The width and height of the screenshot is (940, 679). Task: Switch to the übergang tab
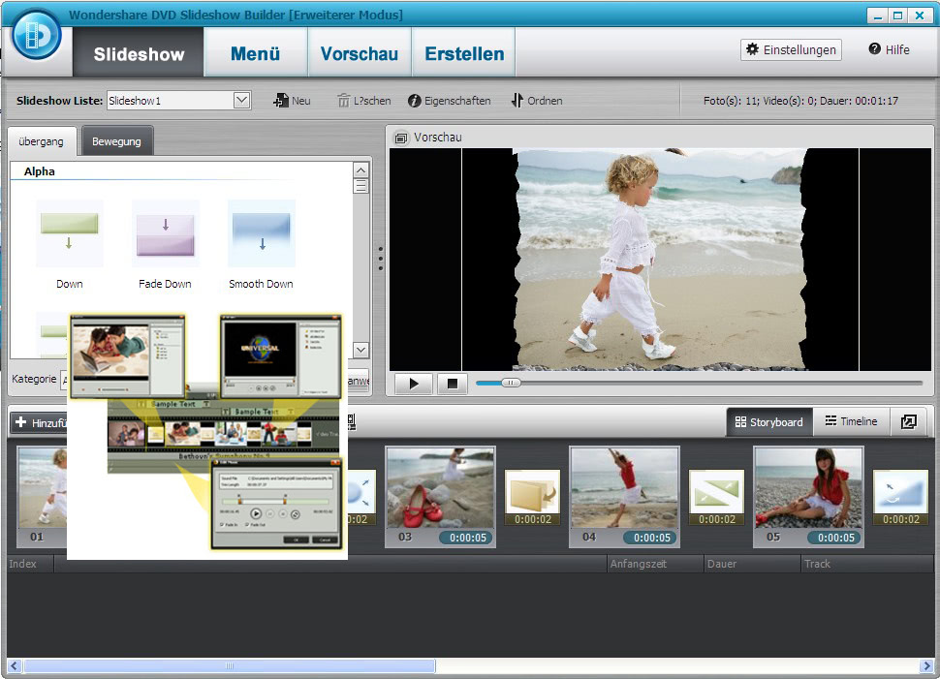click(x=41, y=140)
